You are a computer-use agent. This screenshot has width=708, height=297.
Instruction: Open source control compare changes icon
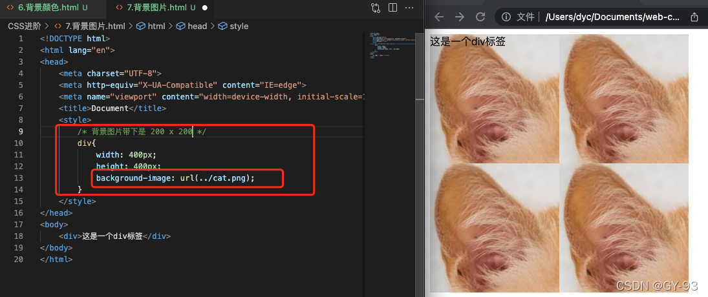tap(376, 8)
